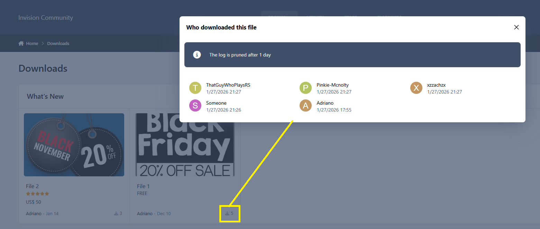
Task: Click File 2 star rating
Action: point(37,194)
